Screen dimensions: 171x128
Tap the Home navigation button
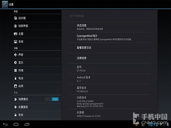tap(16, 124)
